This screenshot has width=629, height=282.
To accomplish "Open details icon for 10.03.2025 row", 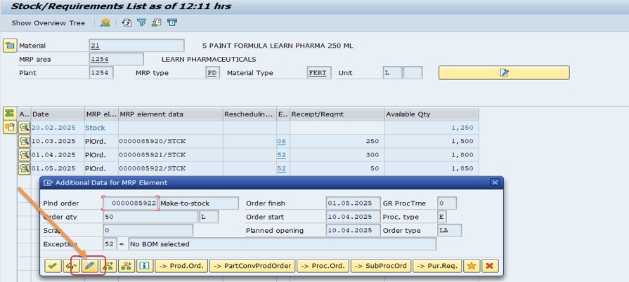I will click(25, 141).
